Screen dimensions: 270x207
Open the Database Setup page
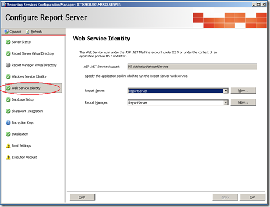pyautogui.click(x=22, y=99)
